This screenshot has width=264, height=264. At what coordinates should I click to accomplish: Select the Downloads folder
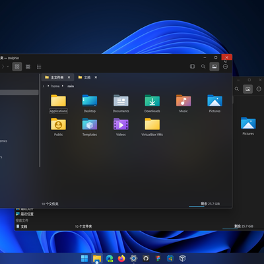click(x=152, y=104)
